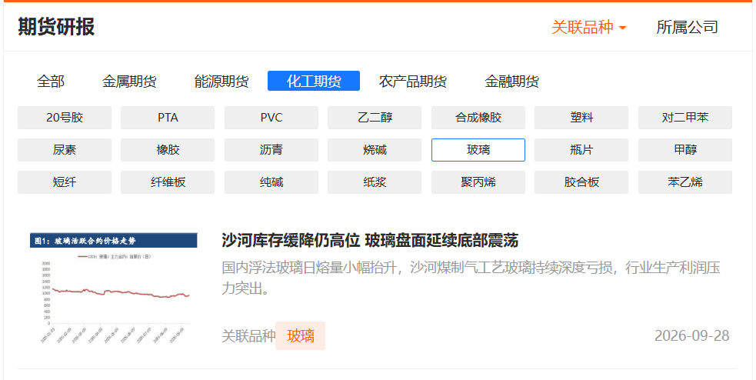This screenshot has width=756, height=380.
Task: Filter by 乙二醇
Action: point(375,118)
